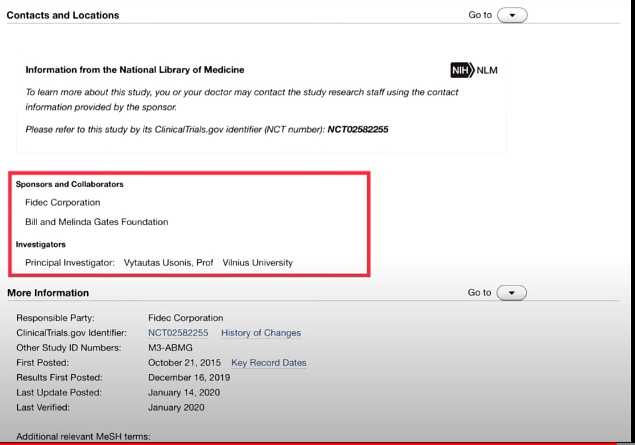Click the Contacts and Locations heading
This screenshot has height=445, width=635.
point(63,15)
